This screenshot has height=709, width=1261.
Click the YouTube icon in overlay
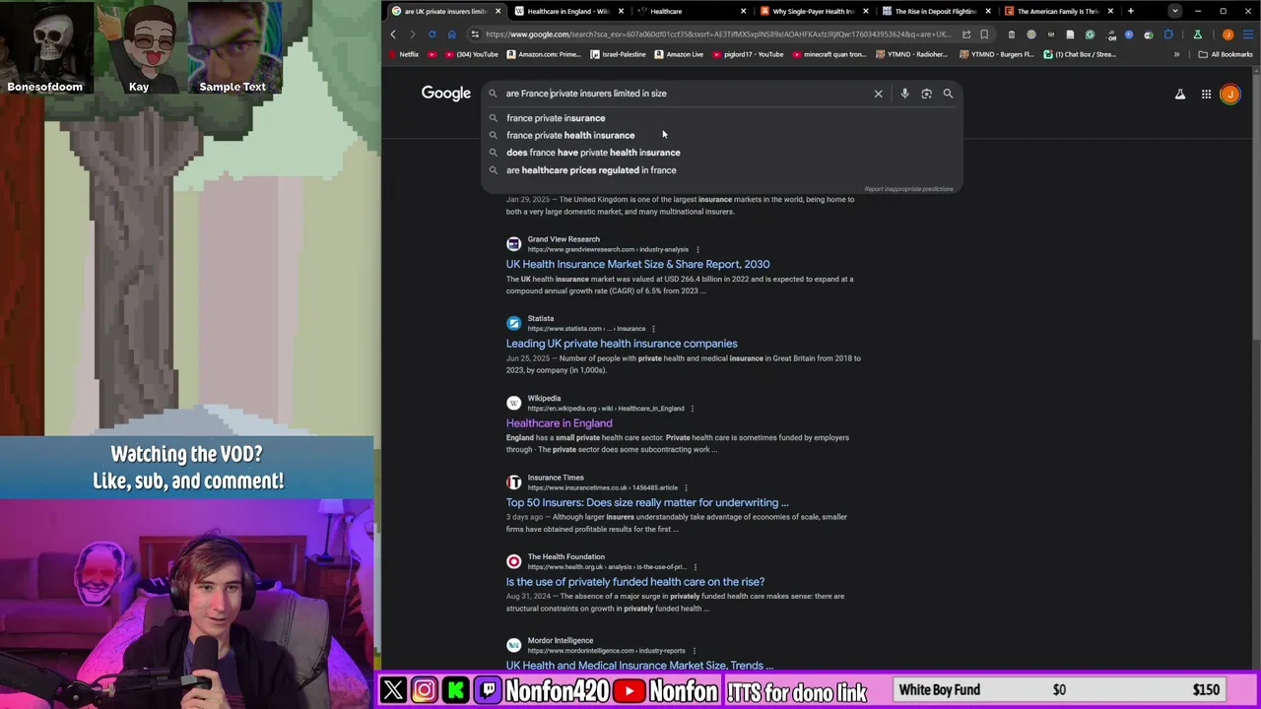coord(630,690)
